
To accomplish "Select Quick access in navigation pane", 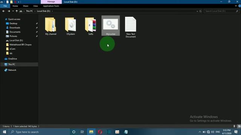I will (x=14, y=19).
